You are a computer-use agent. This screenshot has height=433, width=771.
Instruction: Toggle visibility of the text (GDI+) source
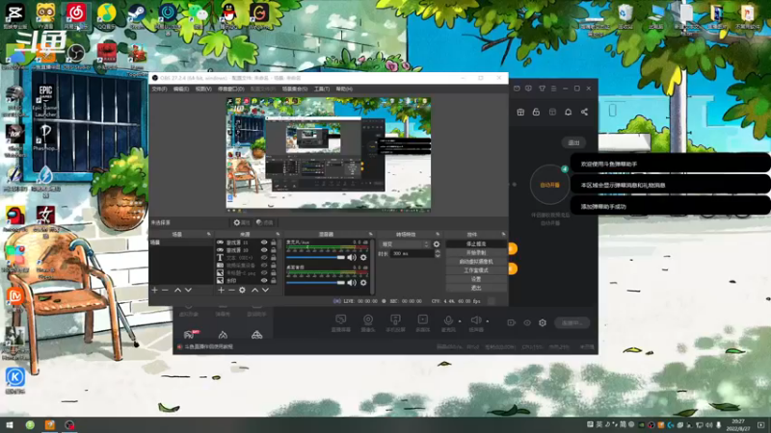tap(264, 258)
